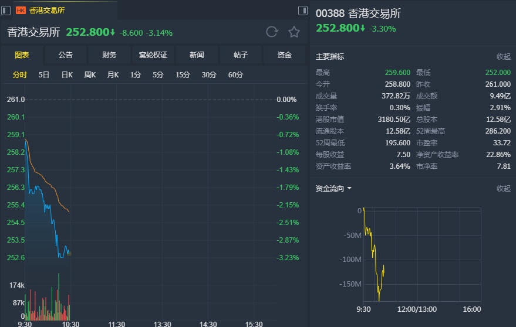This screenshot has width=516, height=327.
Task: Switch to the 财务 financials tab
Action: coord(109,55)
